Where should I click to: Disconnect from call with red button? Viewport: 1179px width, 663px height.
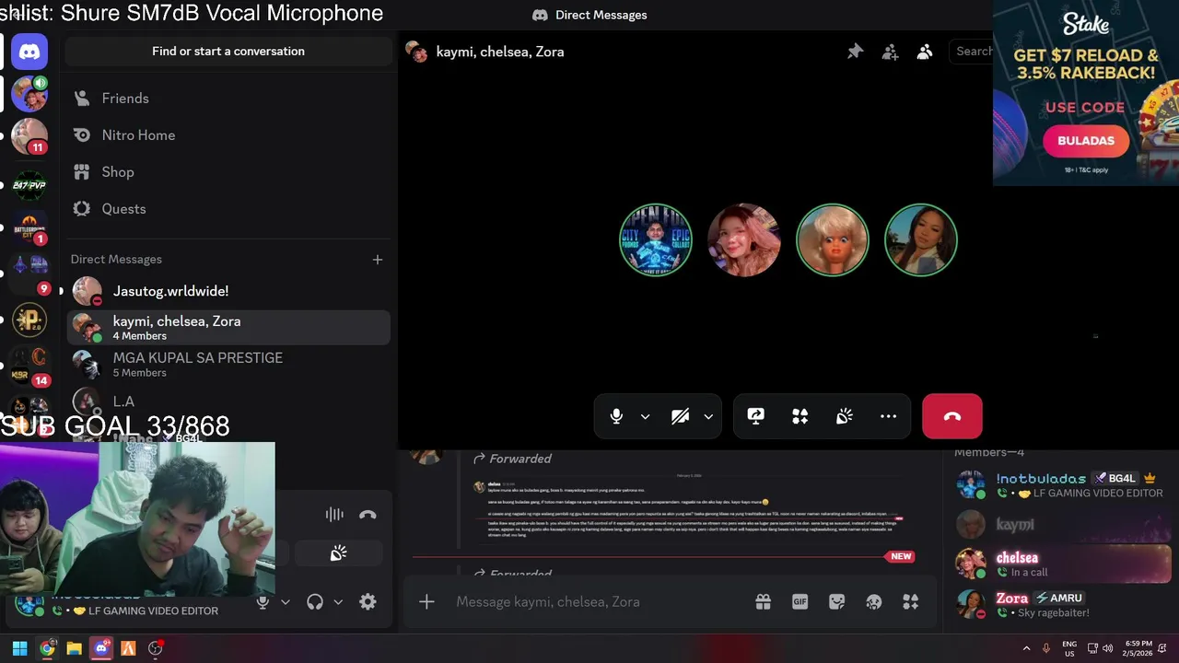pos(952,416)
